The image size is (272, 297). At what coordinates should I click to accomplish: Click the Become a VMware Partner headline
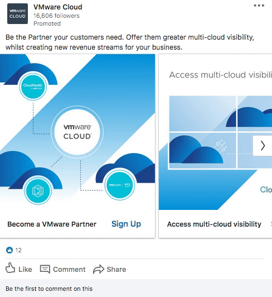tap(52, 224)
